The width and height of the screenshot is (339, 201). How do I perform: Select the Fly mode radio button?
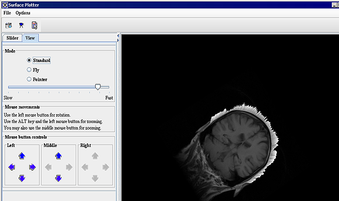pyautogui.click(x=30, y=70)
